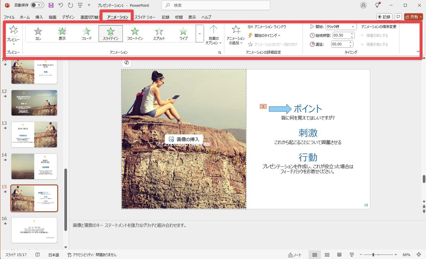Undo the last action
Image resolution: width=426 pixels, height=259 pixels.
point(61,5)
